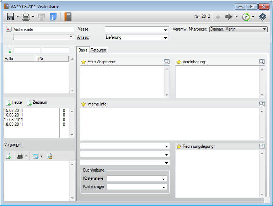Add new entry icon above Halle list

[8, 51]
